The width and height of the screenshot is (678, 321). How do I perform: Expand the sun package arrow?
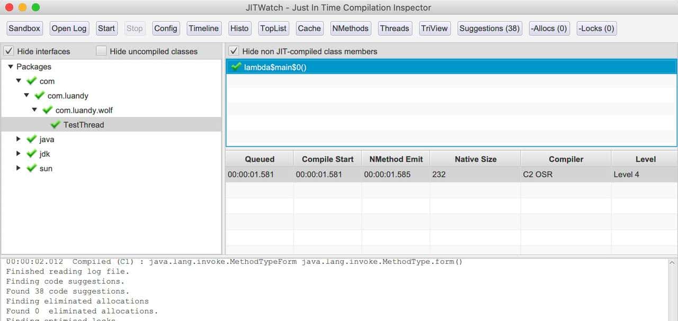coord(19,168)
